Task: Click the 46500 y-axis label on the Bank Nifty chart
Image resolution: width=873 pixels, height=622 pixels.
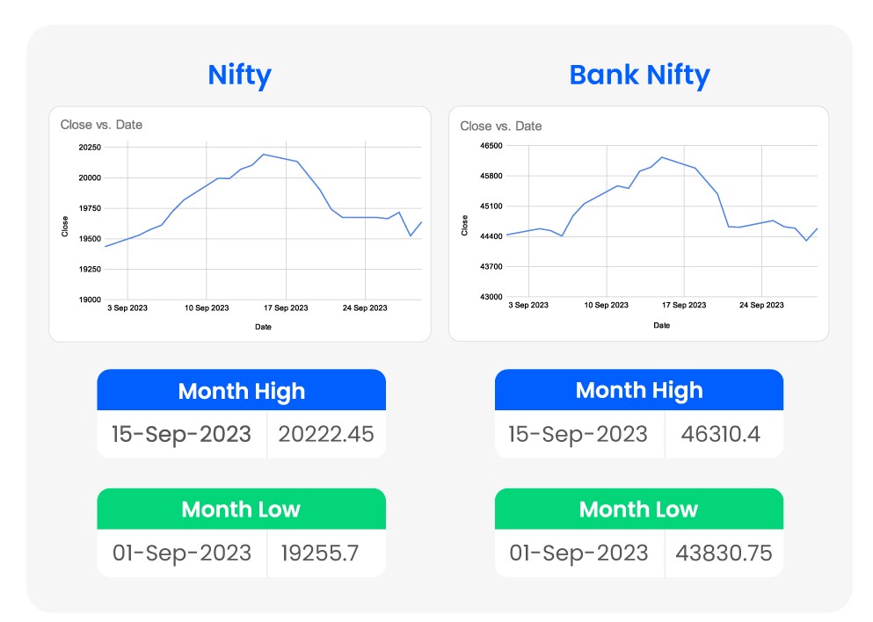Action: 490,146
